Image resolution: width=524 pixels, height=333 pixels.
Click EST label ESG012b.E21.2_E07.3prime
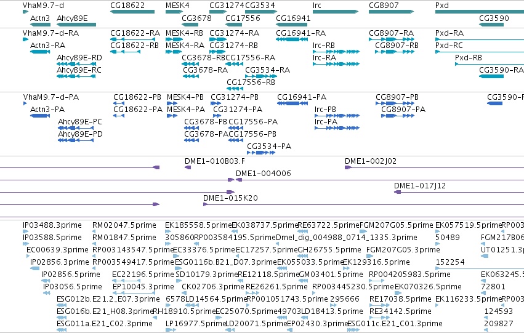tap(108, 300)
